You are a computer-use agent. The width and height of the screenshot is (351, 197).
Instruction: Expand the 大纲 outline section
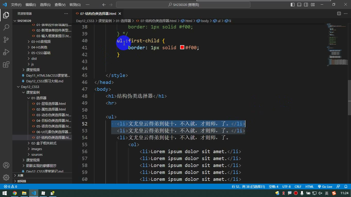(x=42, y=175)
